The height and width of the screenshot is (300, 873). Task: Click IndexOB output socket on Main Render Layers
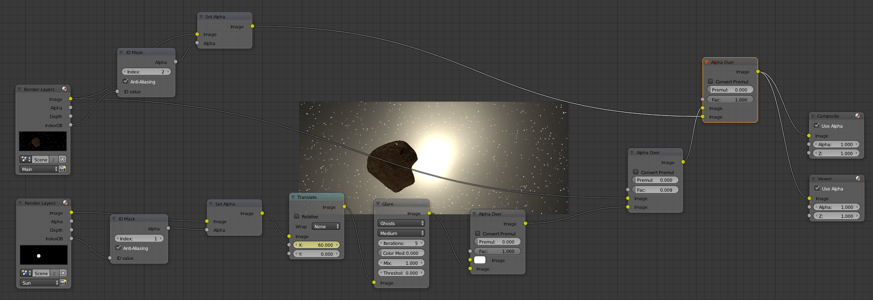70,125
